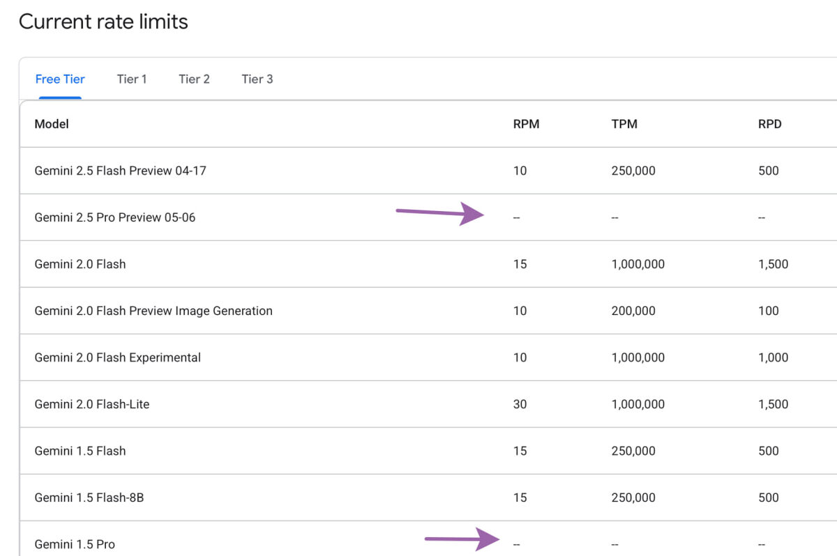Click the RPM column header
This screenshot has width=837, height=556.
pyautogui.click(x=526, y=124)
